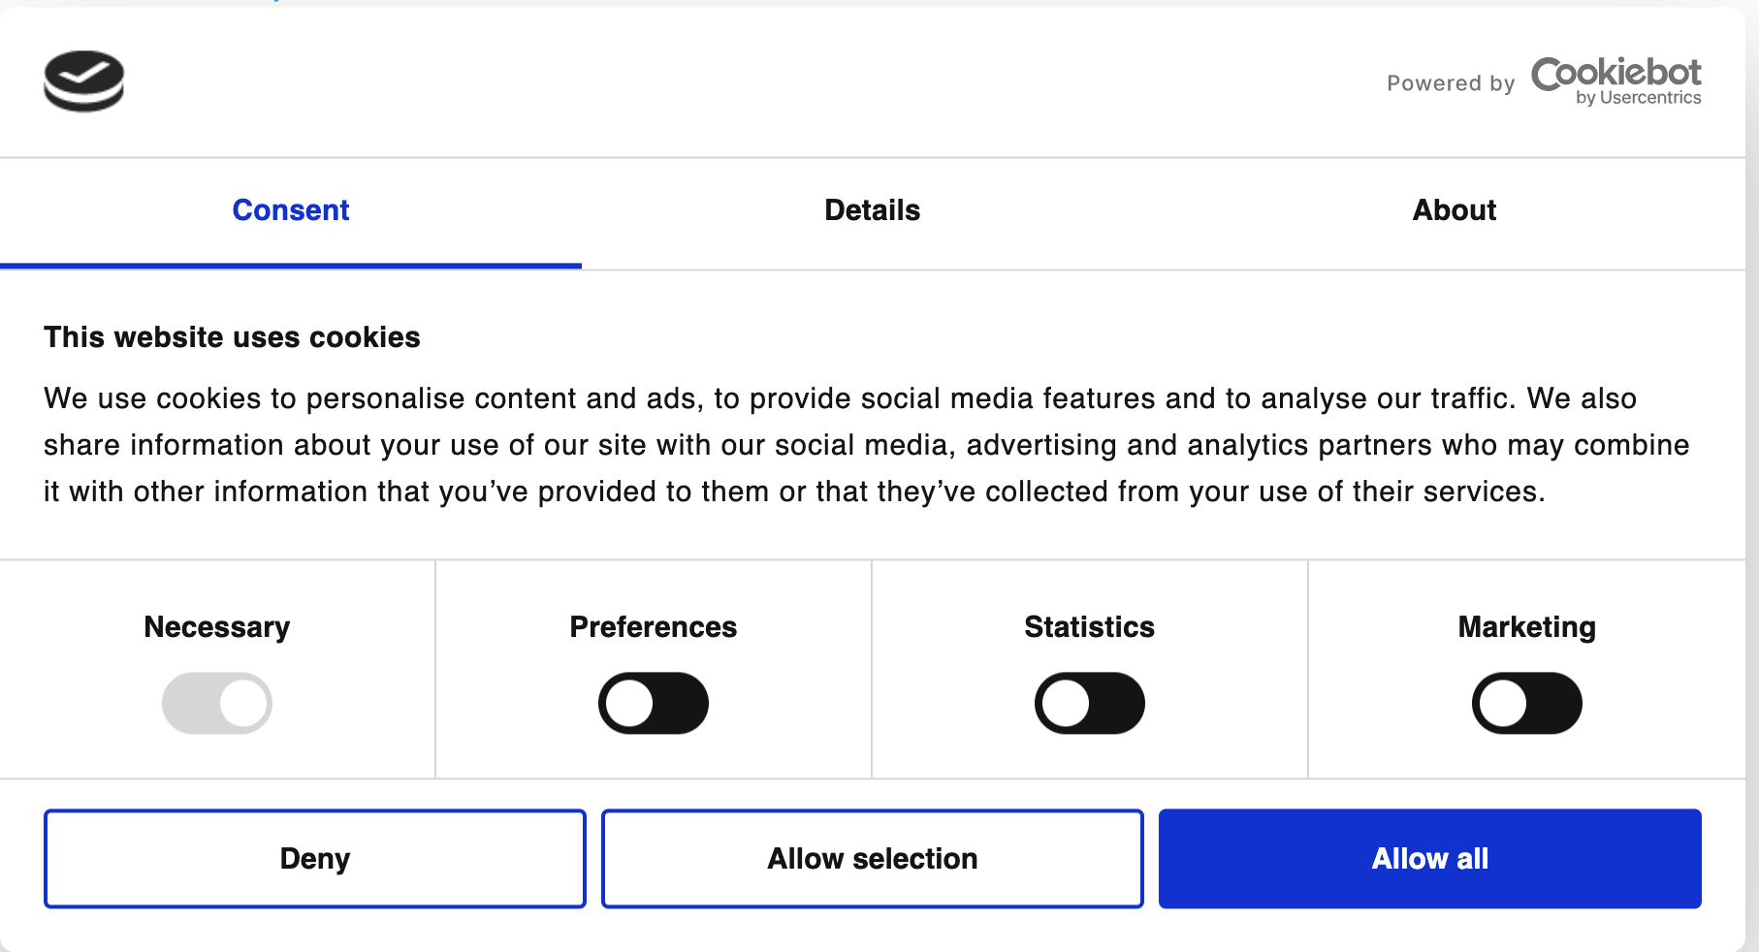This screenshot has width=1759, height=952.
Task: Click the Marketing category label
Action: [1527, 627]
